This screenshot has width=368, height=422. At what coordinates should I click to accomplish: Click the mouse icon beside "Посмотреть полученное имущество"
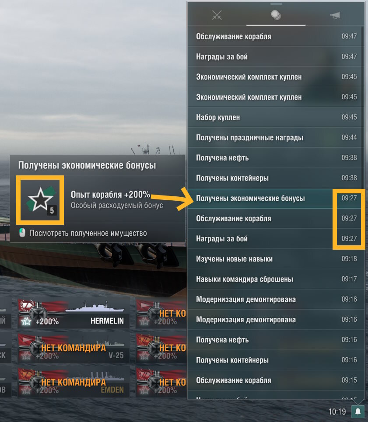click(x=22, y=233)
